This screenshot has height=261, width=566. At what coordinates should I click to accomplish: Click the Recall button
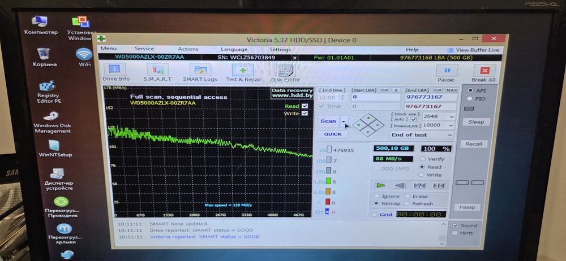point(474,144)
